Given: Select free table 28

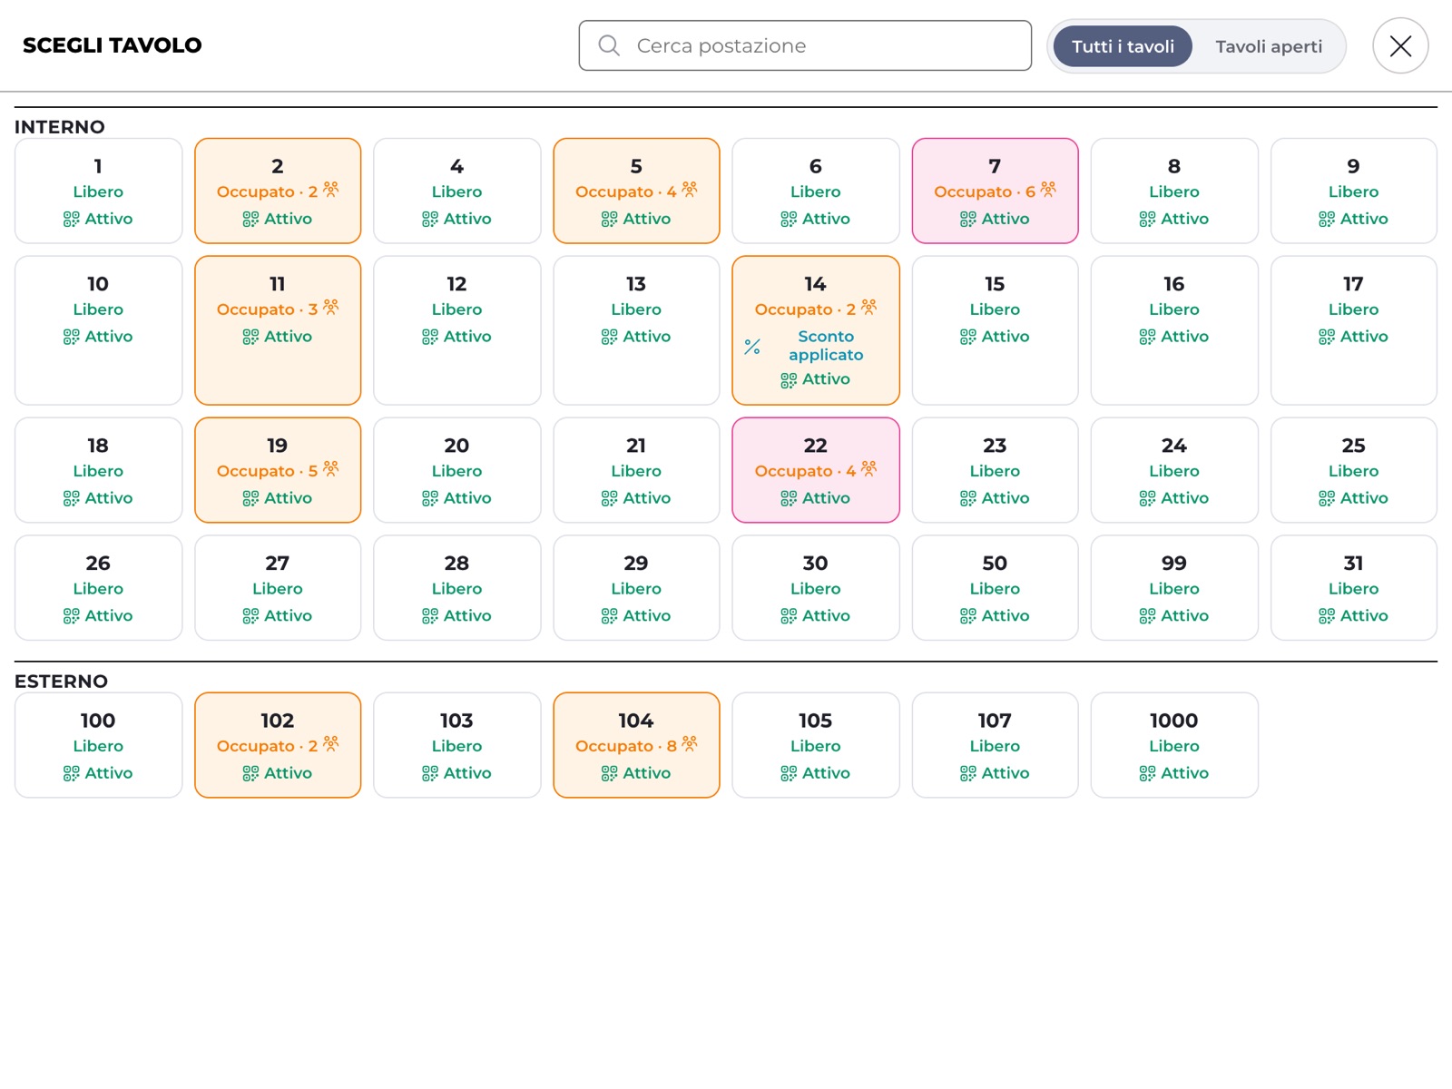Looking at the screenshot, I should [456, 588].
